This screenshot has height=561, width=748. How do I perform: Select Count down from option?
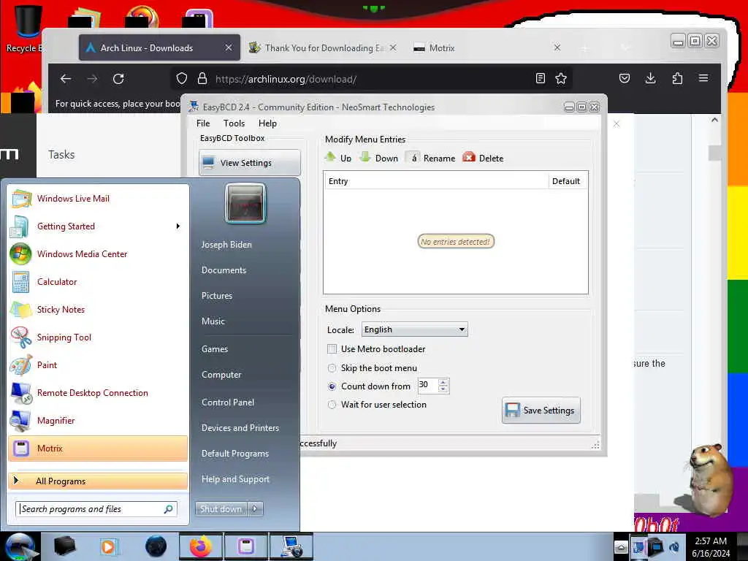click(x=332, y=386)
